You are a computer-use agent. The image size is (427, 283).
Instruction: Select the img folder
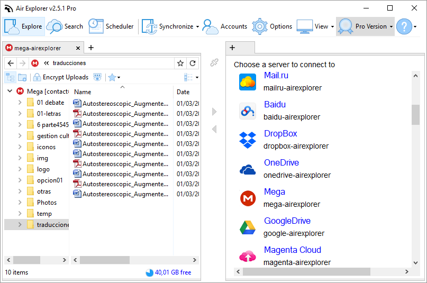tap(42, 158)
